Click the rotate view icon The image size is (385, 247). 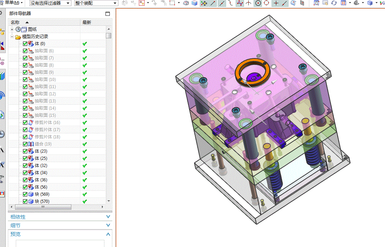[x=334, y=3]
